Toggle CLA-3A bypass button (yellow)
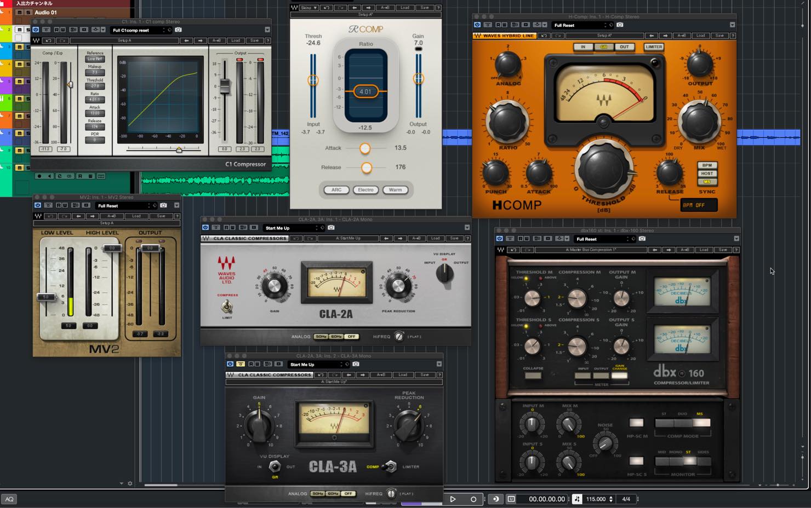The width and height of the screenshot is (811, 508). click(241, 364)
